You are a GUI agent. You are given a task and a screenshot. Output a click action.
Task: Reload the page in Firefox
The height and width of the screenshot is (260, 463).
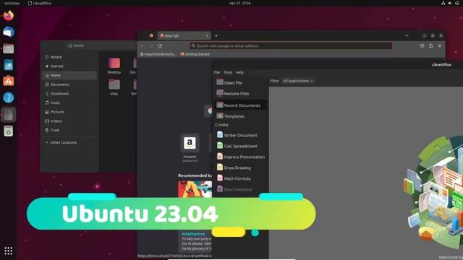click(x=160, y=46)
